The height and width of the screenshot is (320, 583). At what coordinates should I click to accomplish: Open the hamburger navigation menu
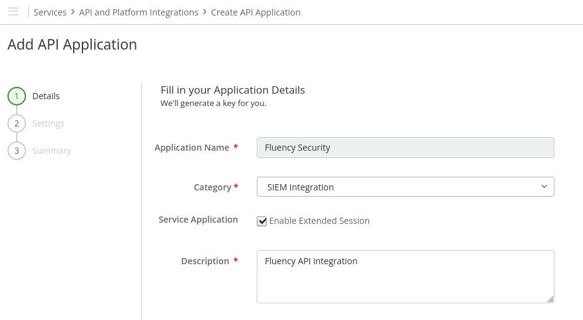coord(13,12)
